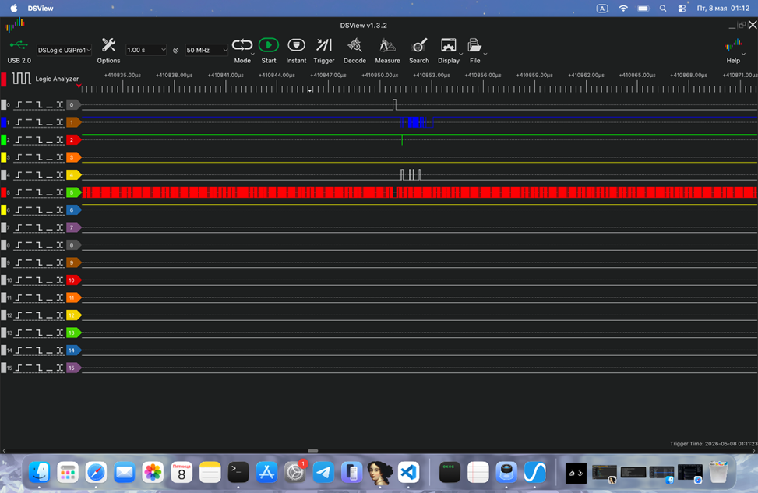Open System Settings with badge in dock
The width and height of the screenshot is (758, 493).
coord(295,472)
